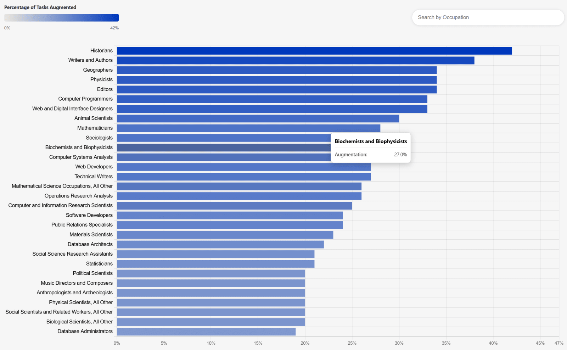This screenshot has width=567, height=350.
Task: Click the Historians bar
Action: point(314,51)
